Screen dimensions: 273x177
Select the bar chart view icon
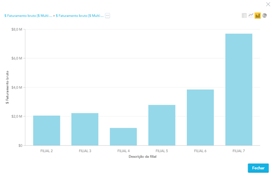click(x=258, y=16)
